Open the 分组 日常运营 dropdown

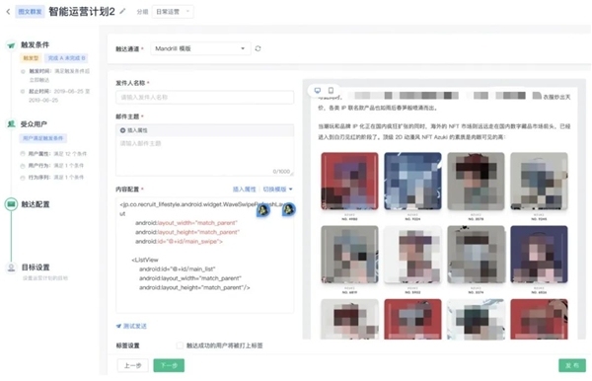[x=173, y=12]
